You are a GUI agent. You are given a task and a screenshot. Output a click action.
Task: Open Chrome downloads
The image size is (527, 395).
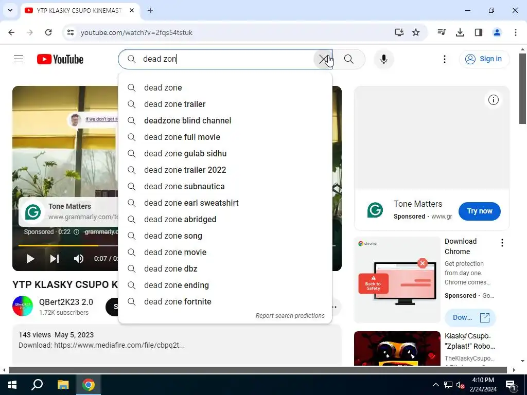click(460, 32)
